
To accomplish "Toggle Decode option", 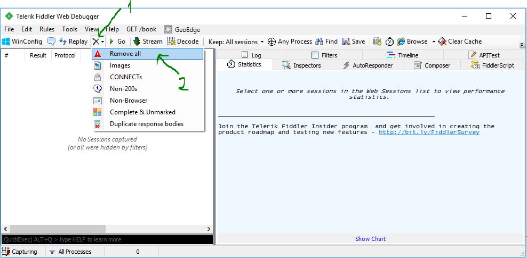I will click(x=183, y=41).
